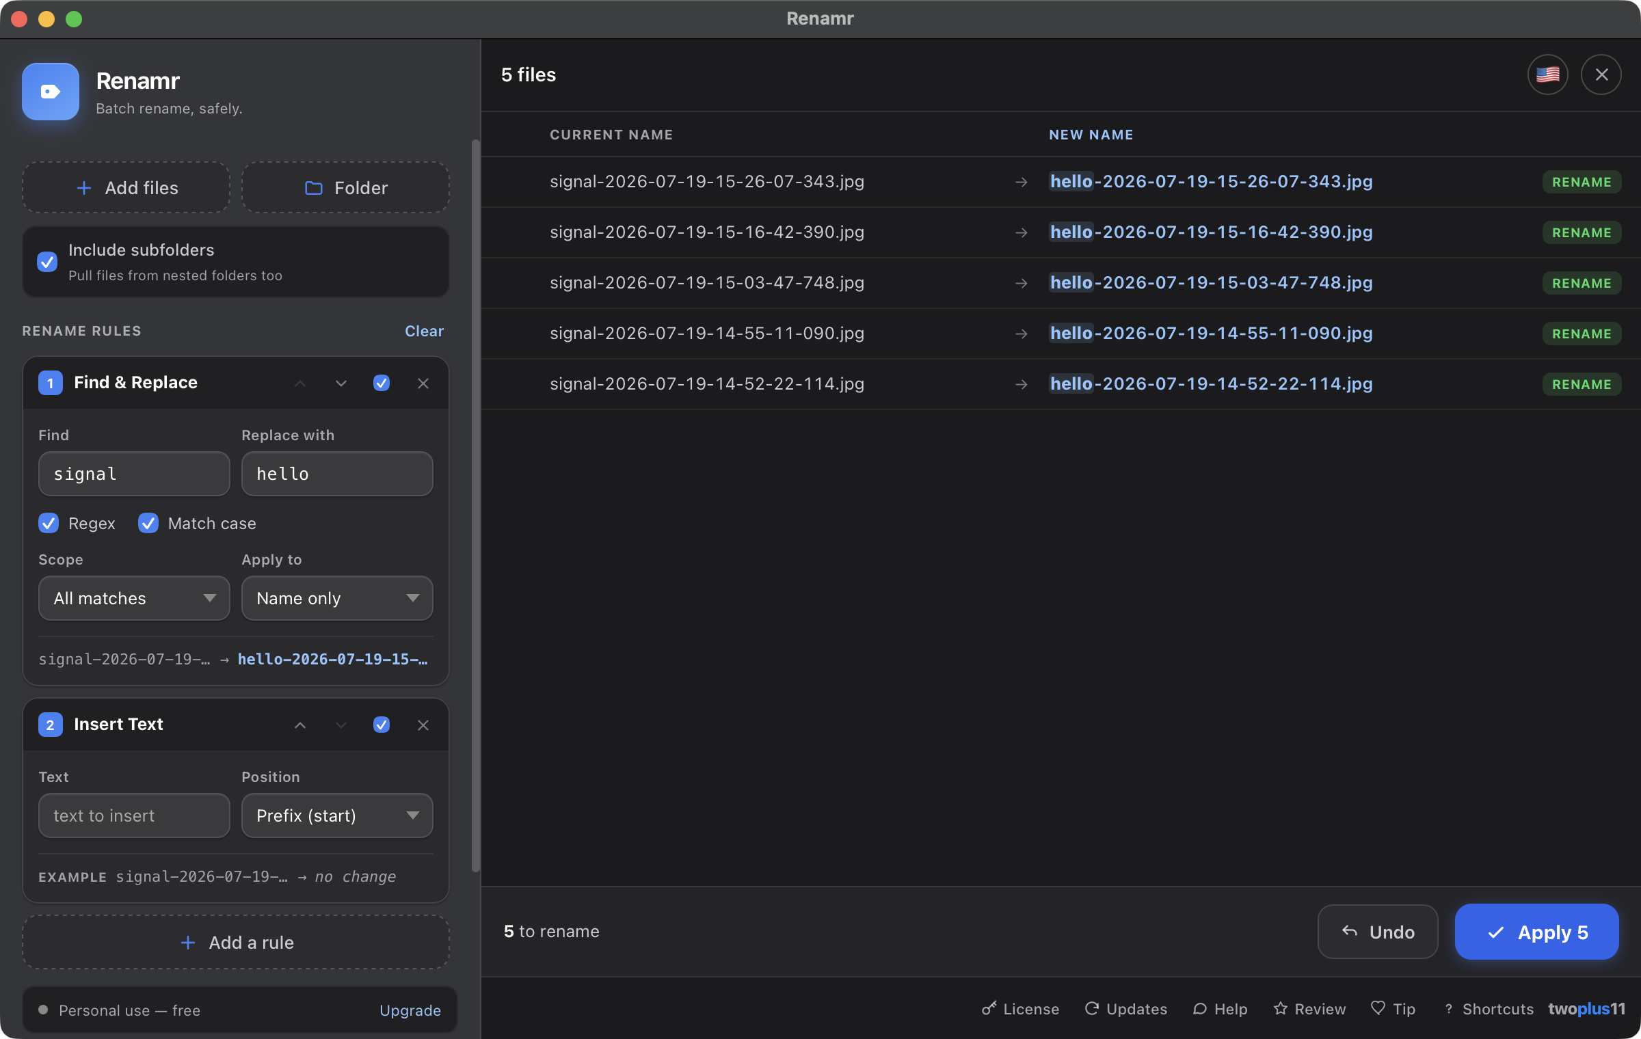Click Upgrade license link

[x=410, y=1010]
